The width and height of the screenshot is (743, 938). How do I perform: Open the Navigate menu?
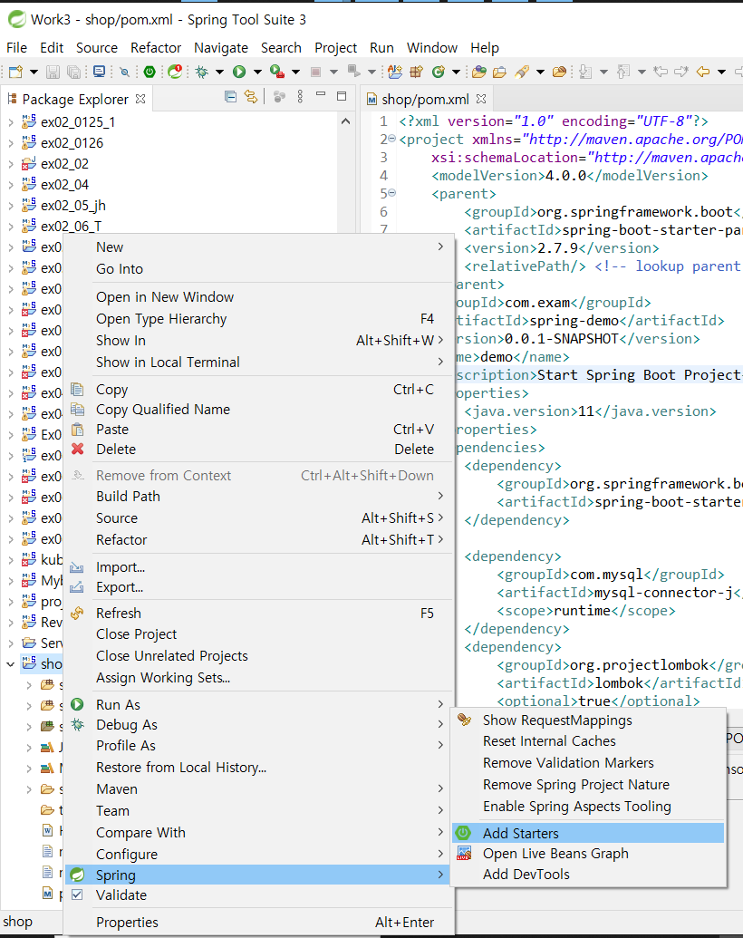tap(221, 48)
